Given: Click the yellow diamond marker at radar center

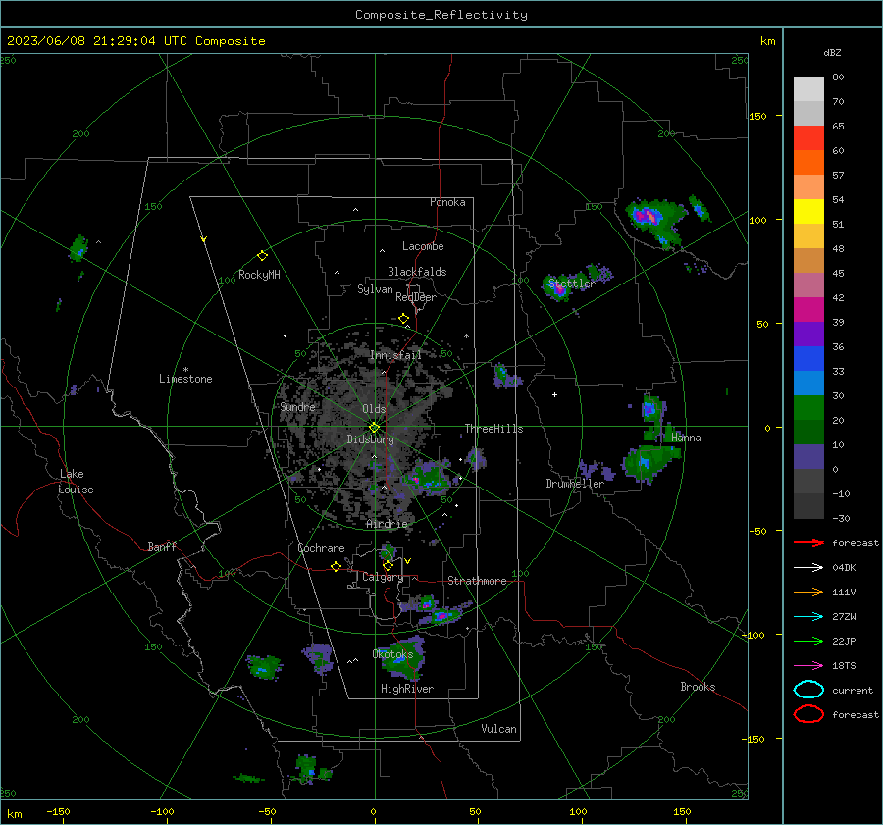Looking at the screenshot, I should click(x=374, y=428).
